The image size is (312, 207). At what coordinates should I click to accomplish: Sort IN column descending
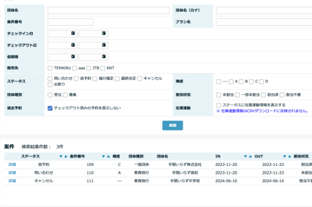[x=245, y=156]
